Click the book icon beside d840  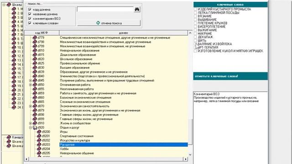35,76
